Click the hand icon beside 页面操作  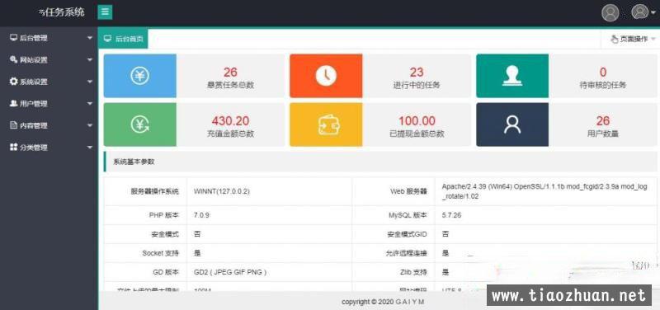click(x=614, y=39)
